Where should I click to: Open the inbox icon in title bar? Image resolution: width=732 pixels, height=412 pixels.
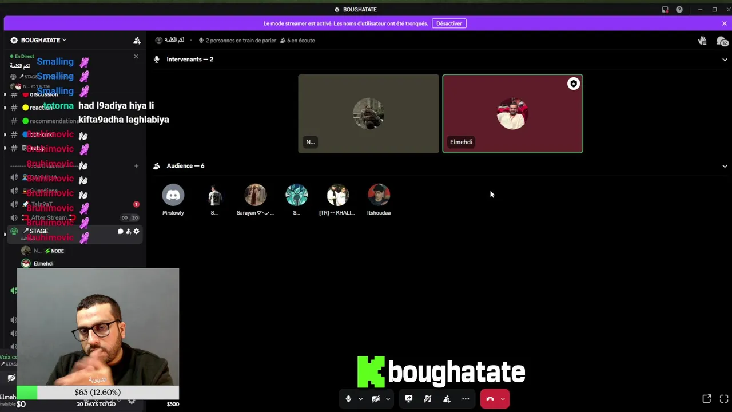point(665,10)
